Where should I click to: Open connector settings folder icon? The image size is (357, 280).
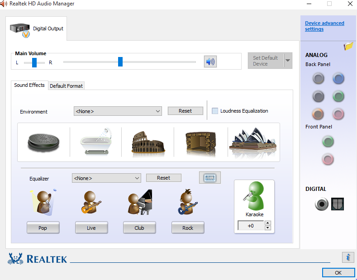tap(348, 46)
